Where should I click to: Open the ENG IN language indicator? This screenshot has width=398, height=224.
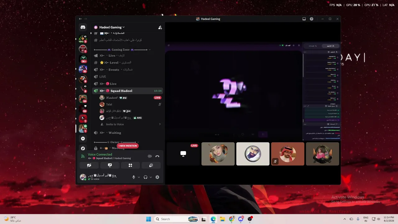tap(366, 219)
